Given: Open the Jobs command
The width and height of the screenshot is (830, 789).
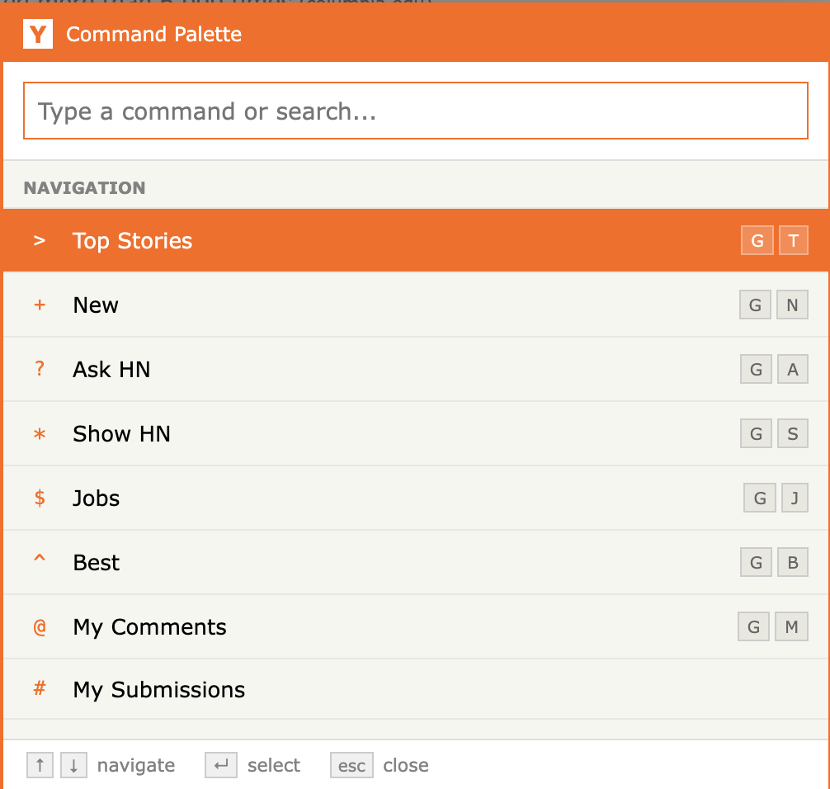Looking at the screenshot, I should (416, 498).
